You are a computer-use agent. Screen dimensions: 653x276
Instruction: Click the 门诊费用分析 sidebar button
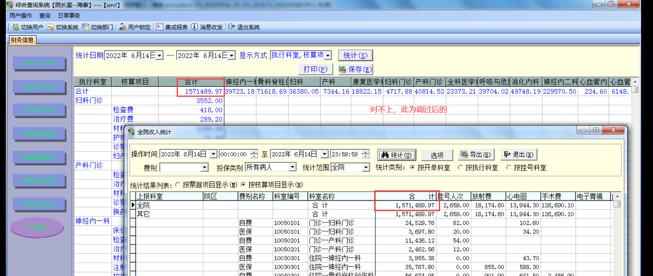[39, 110]
